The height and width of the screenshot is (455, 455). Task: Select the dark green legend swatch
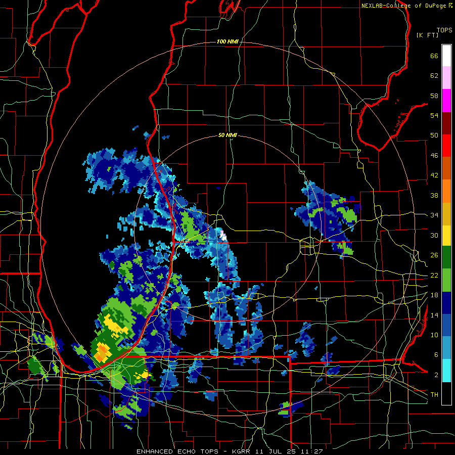446,257
